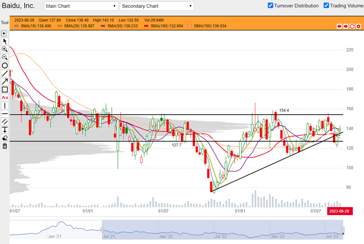Uncheck the Turnover Distribution checkbox

point(270,6)
